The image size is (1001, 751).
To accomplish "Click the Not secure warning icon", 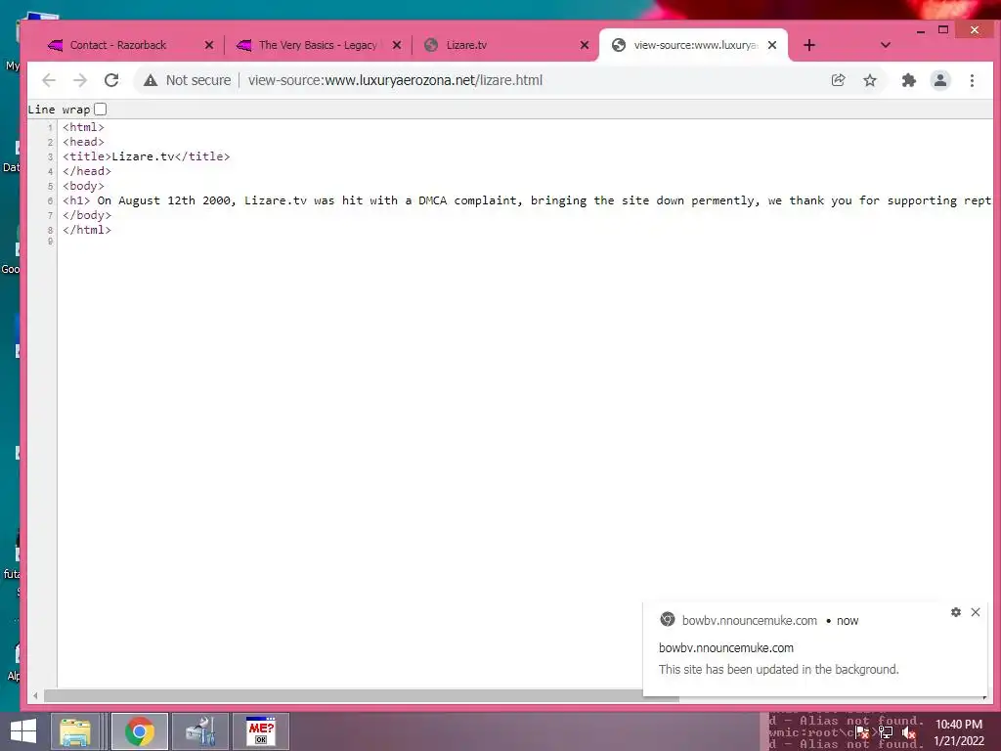I will [x=150, y=80].
